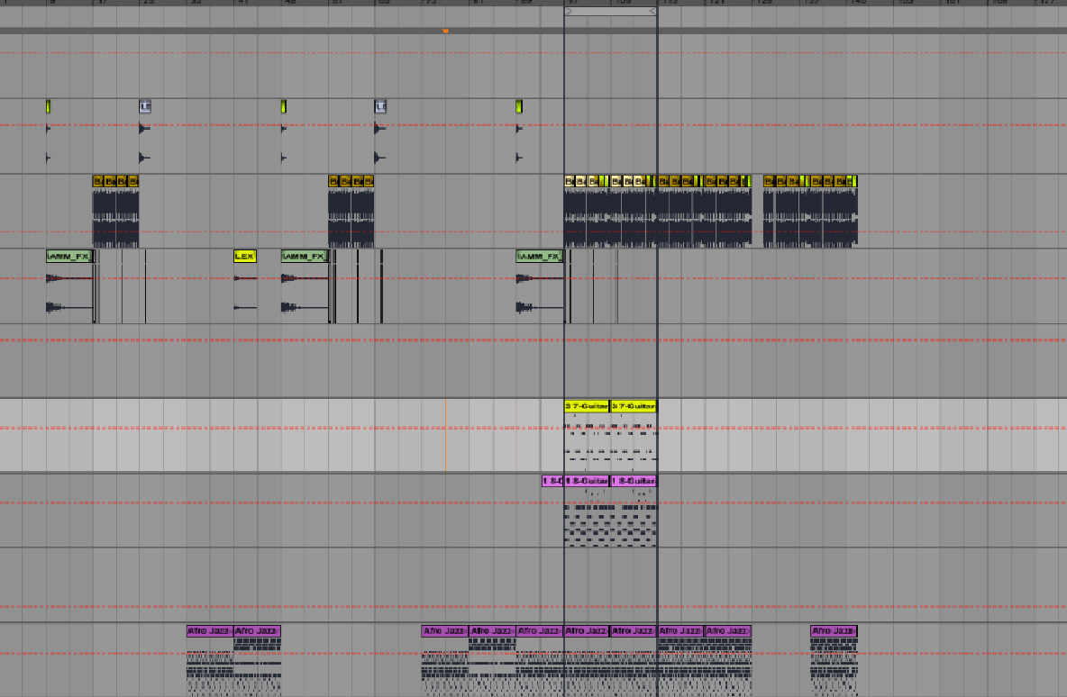Viewport: 1067px width, 697px height.
Task: Select the first small gray L clip
Action: pyautogui.click(x=145, y=106)
